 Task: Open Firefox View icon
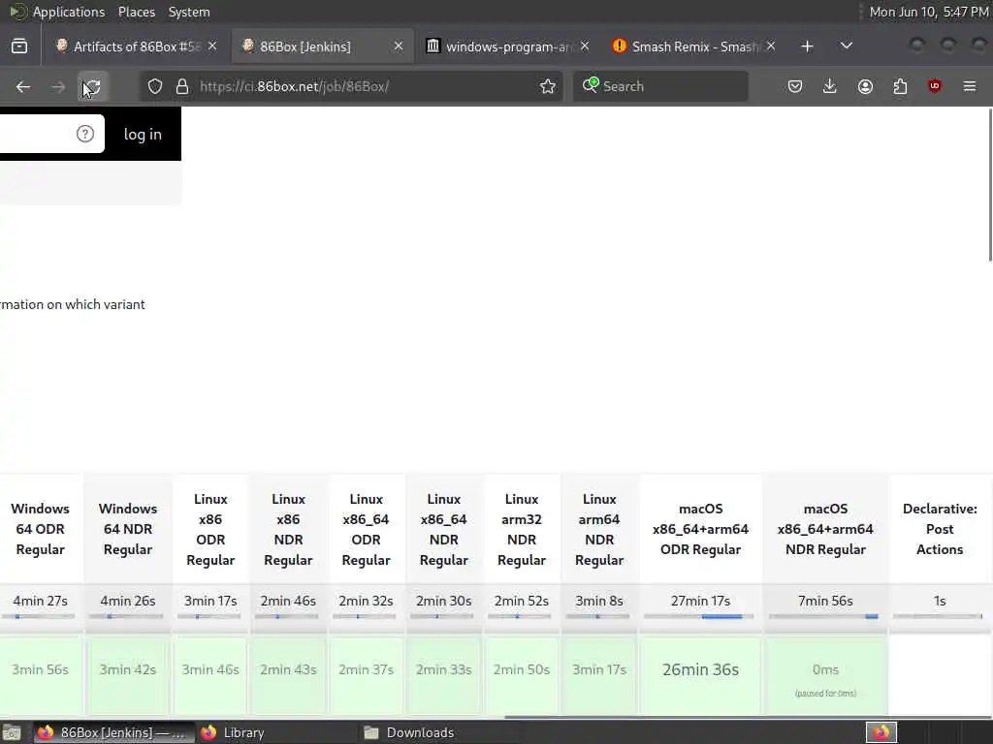click(x=19, y=46)
